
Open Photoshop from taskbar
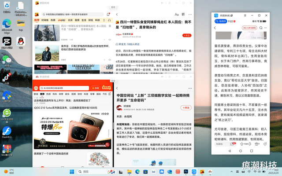pos(186,172)
